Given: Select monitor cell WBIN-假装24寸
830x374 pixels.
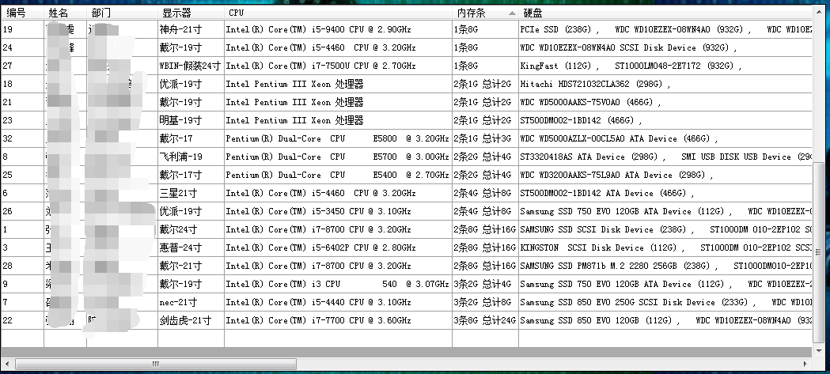Looking at the screenshot, I should [191, 66].
